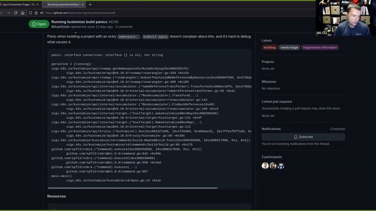
Task: Select the Running kustomize build panics tab
Action: click(64, 4)
